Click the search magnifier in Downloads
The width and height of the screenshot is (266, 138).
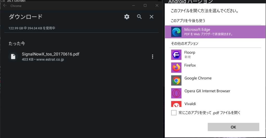(x=139, y=17)
